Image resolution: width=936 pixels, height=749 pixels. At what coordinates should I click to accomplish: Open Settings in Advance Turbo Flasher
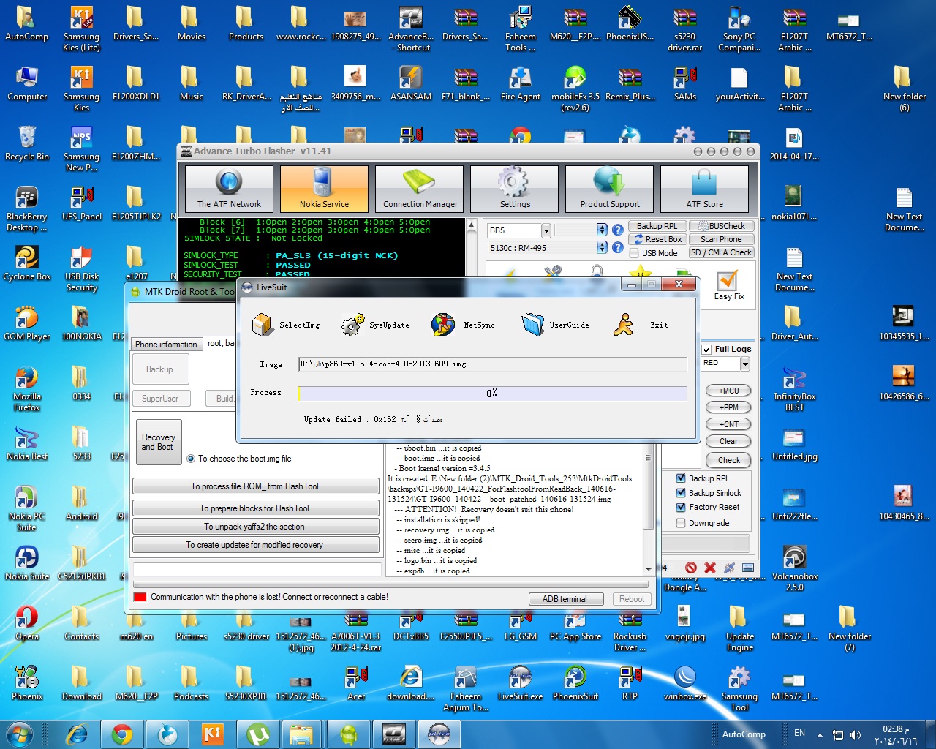click(x=514, y=189)
